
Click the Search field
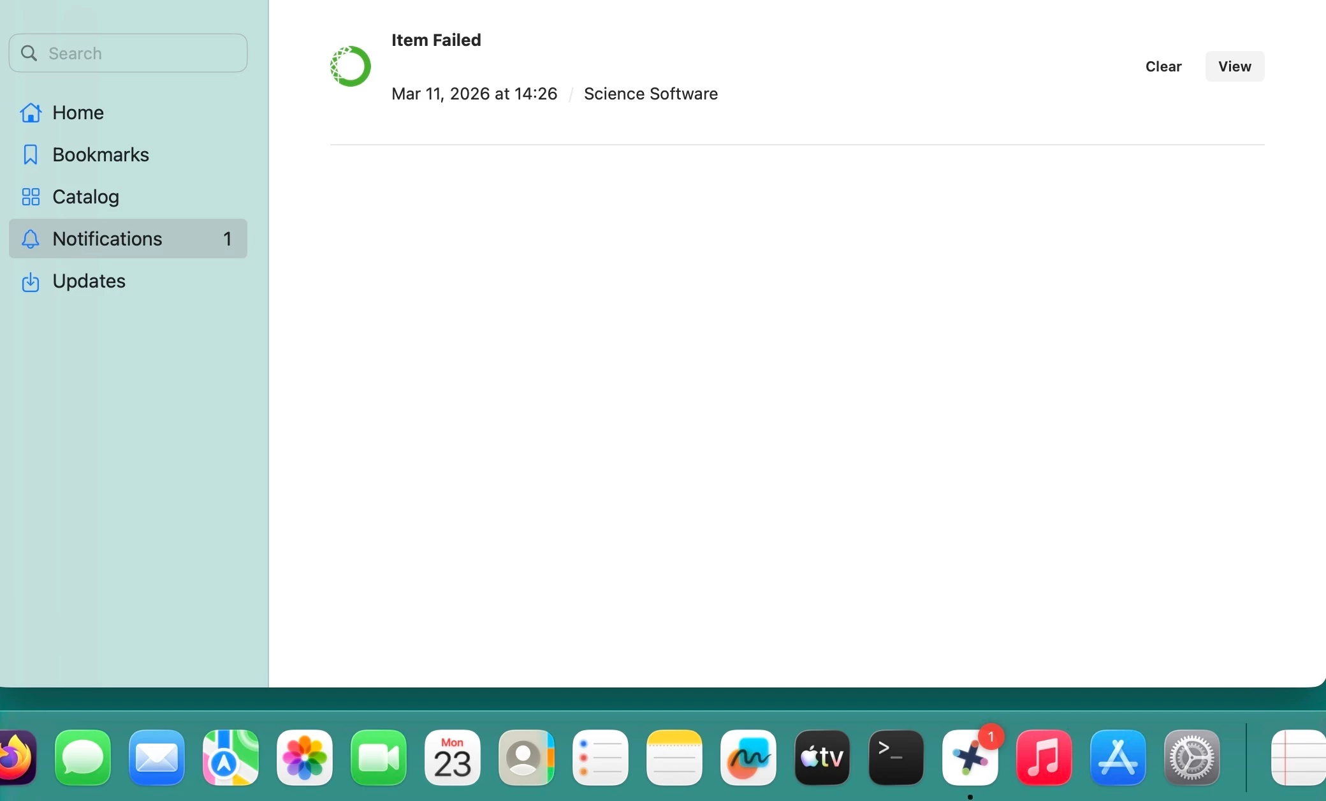[128, 54]
